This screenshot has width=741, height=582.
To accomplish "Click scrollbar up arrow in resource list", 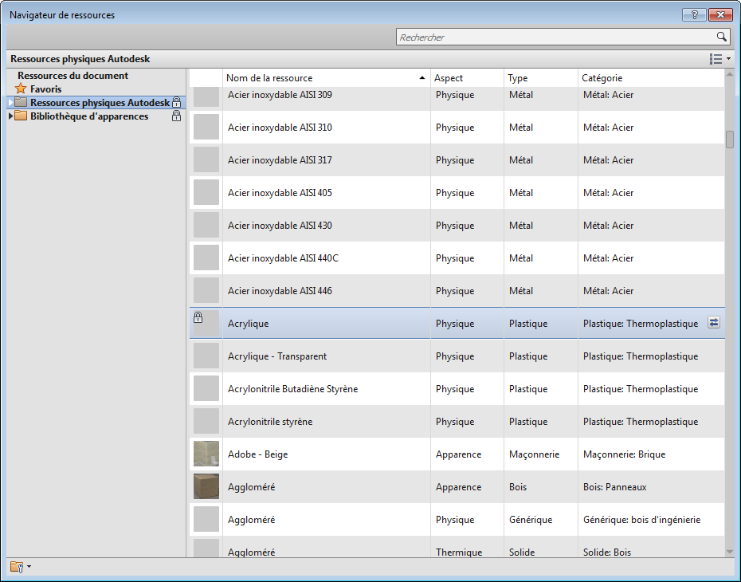I will pyautogui.click(x=729, y=74).
